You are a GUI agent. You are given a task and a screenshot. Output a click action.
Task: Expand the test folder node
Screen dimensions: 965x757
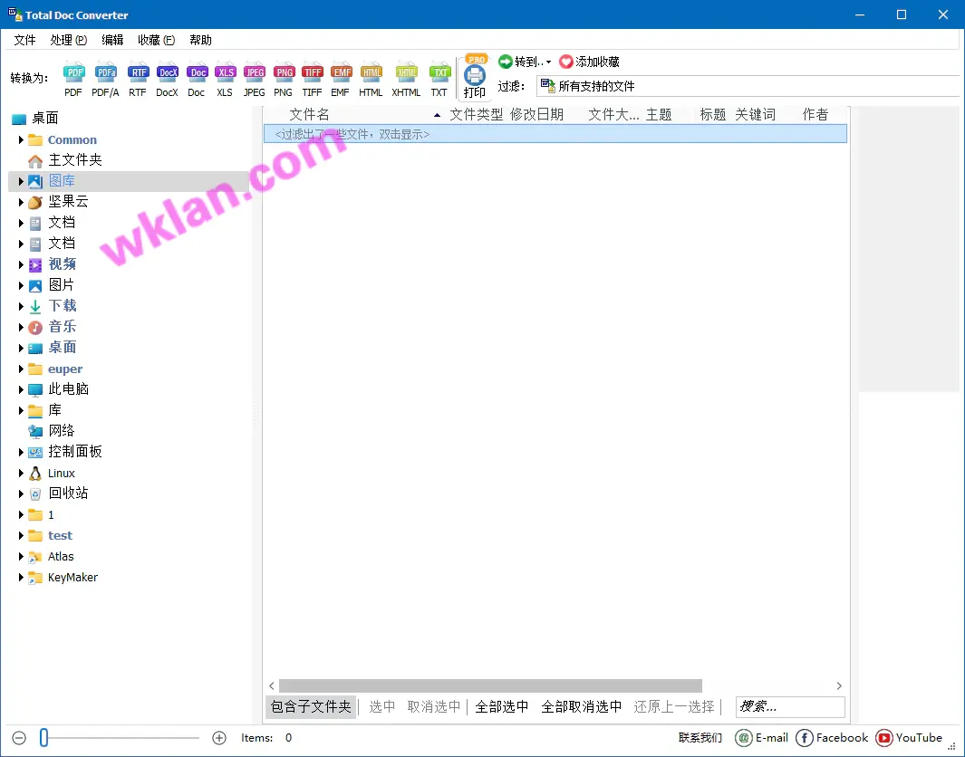click(20, 535)
